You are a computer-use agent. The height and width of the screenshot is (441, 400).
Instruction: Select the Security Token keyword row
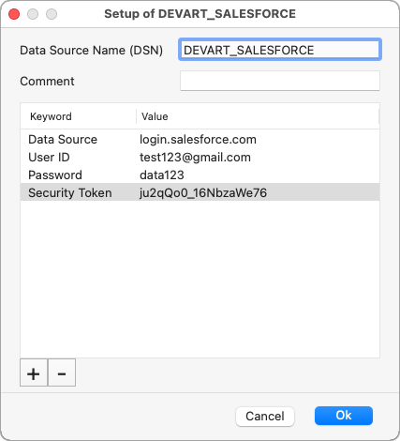pos(200,192)
